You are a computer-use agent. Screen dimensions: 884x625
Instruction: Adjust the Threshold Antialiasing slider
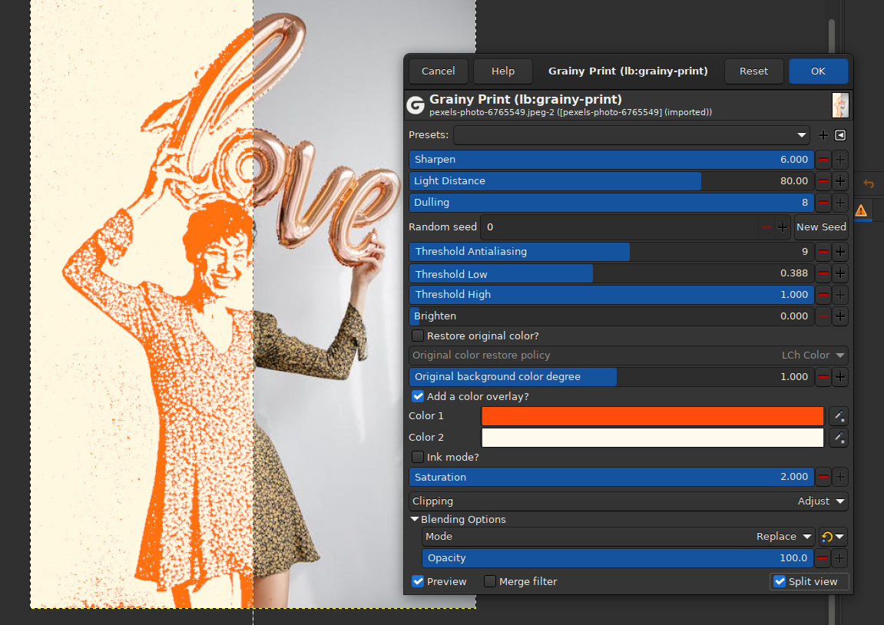[x=611, y=251]
